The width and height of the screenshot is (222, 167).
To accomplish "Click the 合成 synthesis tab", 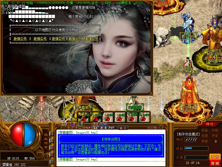I will click(72, 124).
